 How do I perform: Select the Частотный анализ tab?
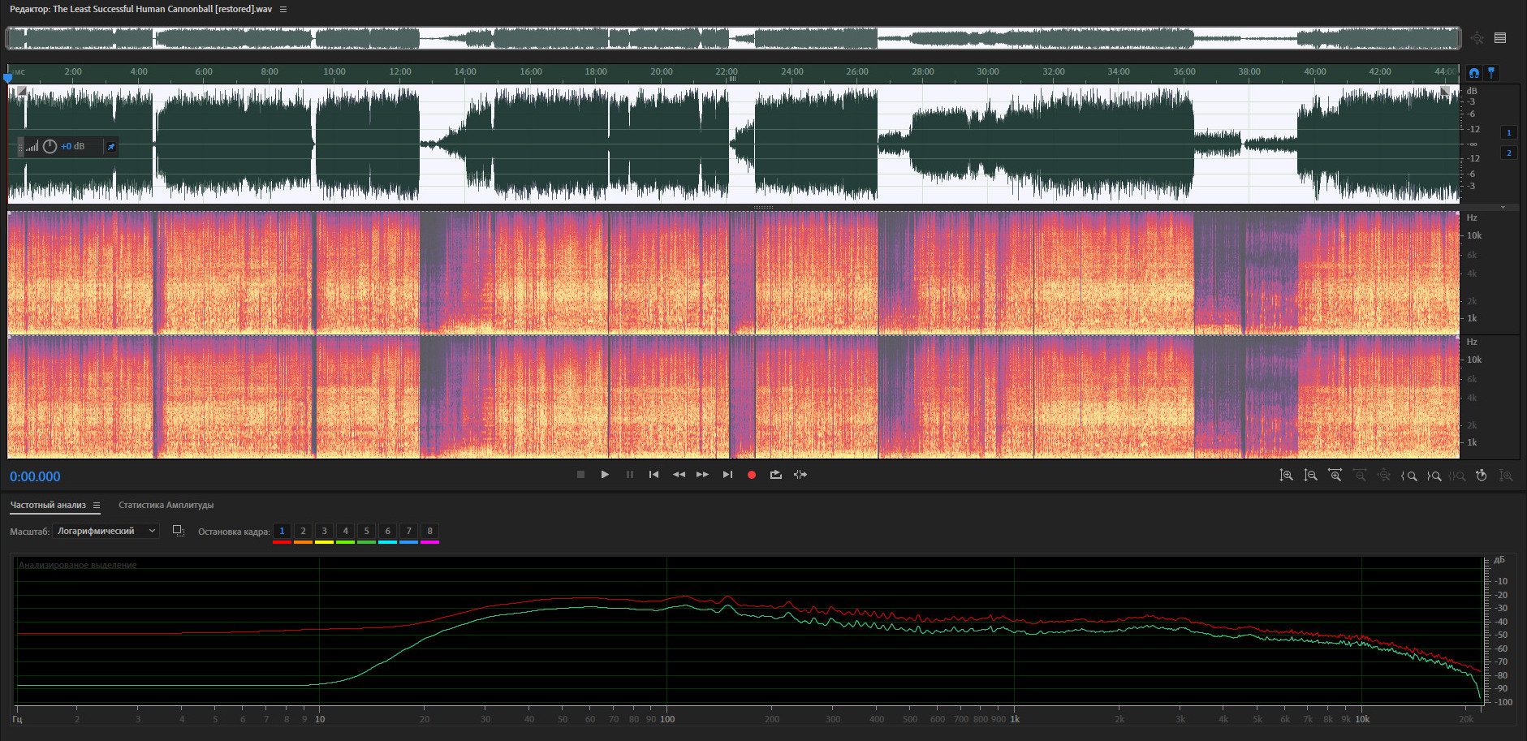point(48,506)
